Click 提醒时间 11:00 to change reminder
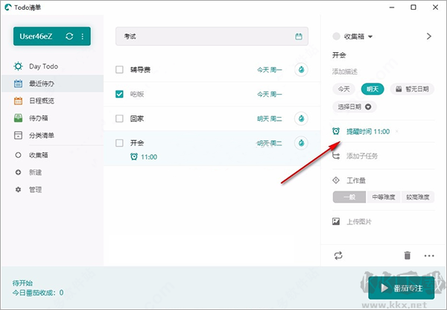 [368, 131]
